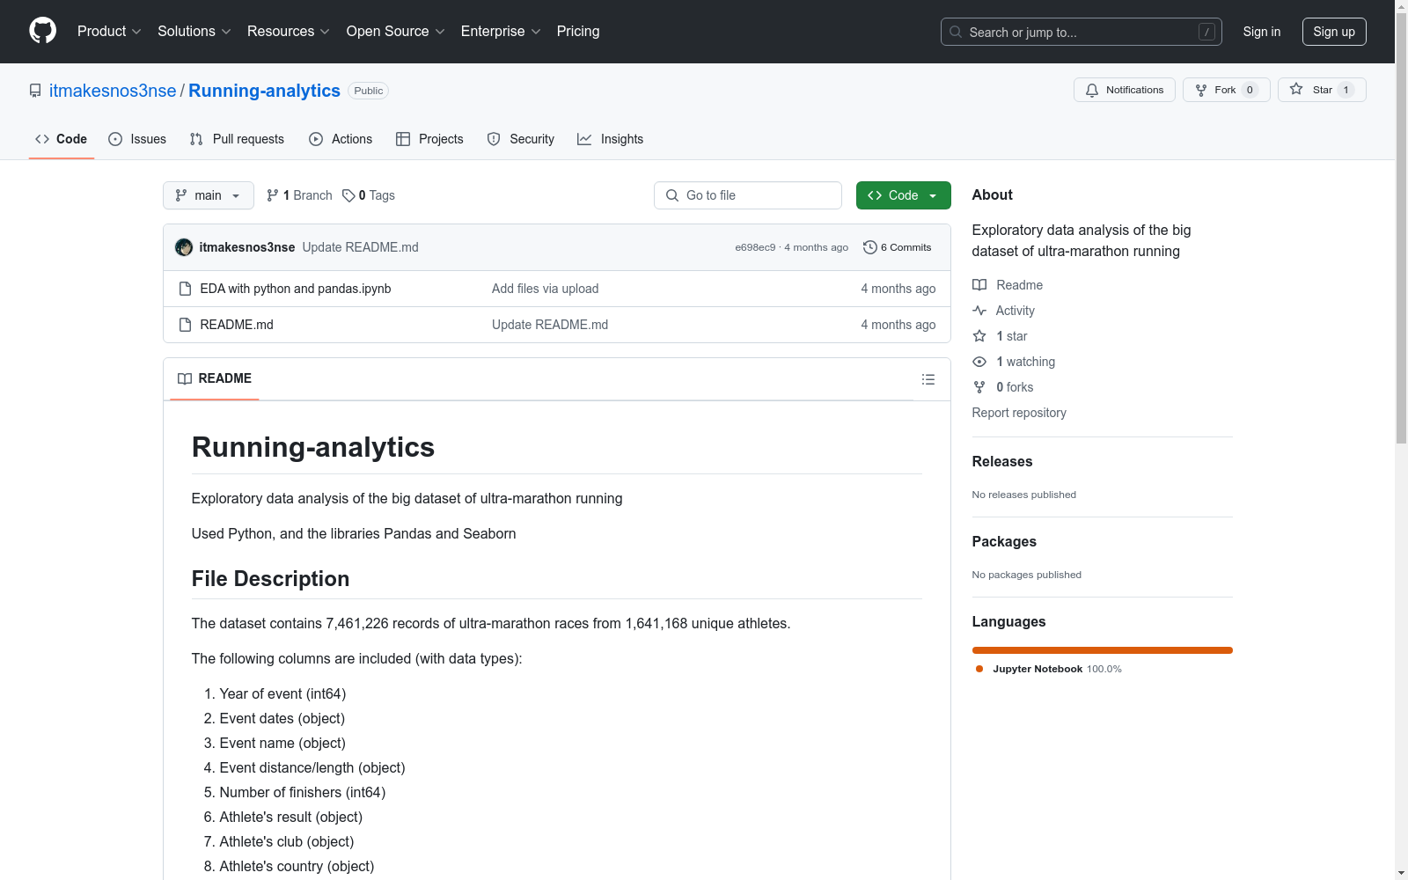Open the Insights tab

click(610, 139)
